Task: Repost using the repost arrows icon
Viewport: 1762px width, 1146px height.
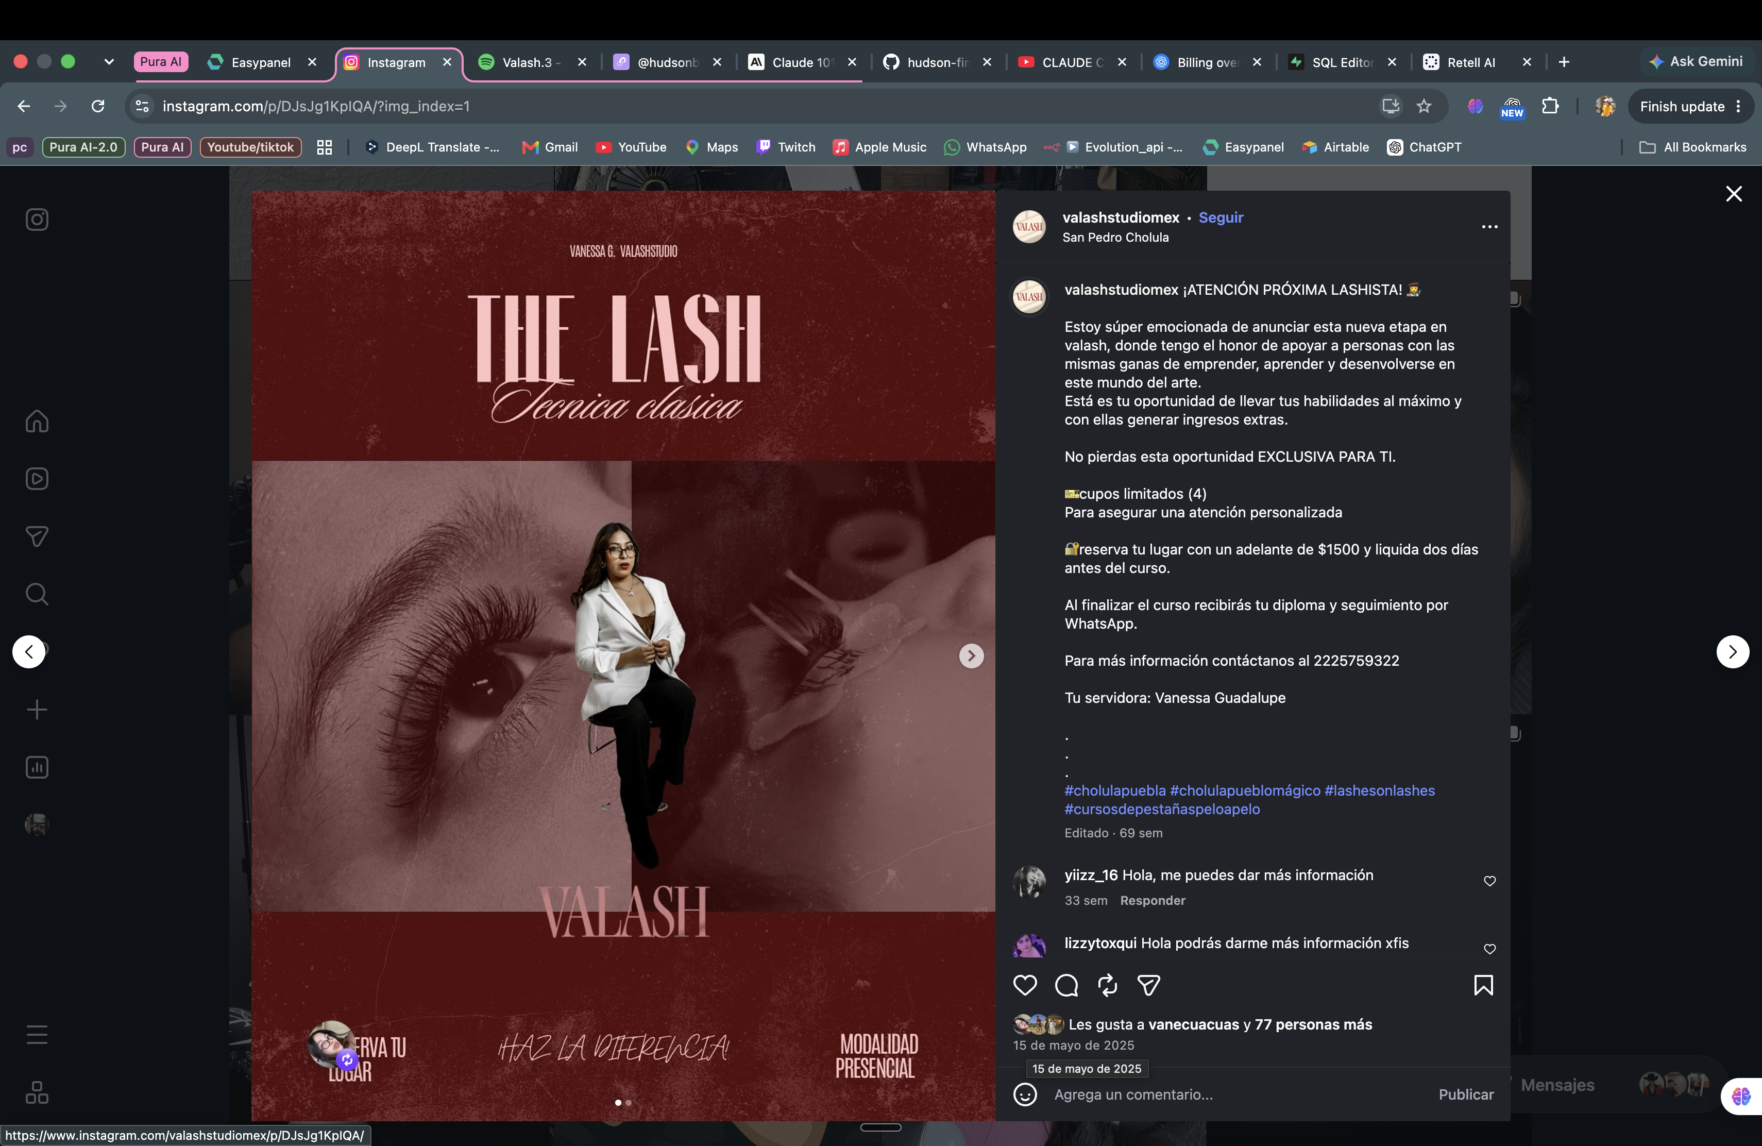Action: tap(1108, 985)
